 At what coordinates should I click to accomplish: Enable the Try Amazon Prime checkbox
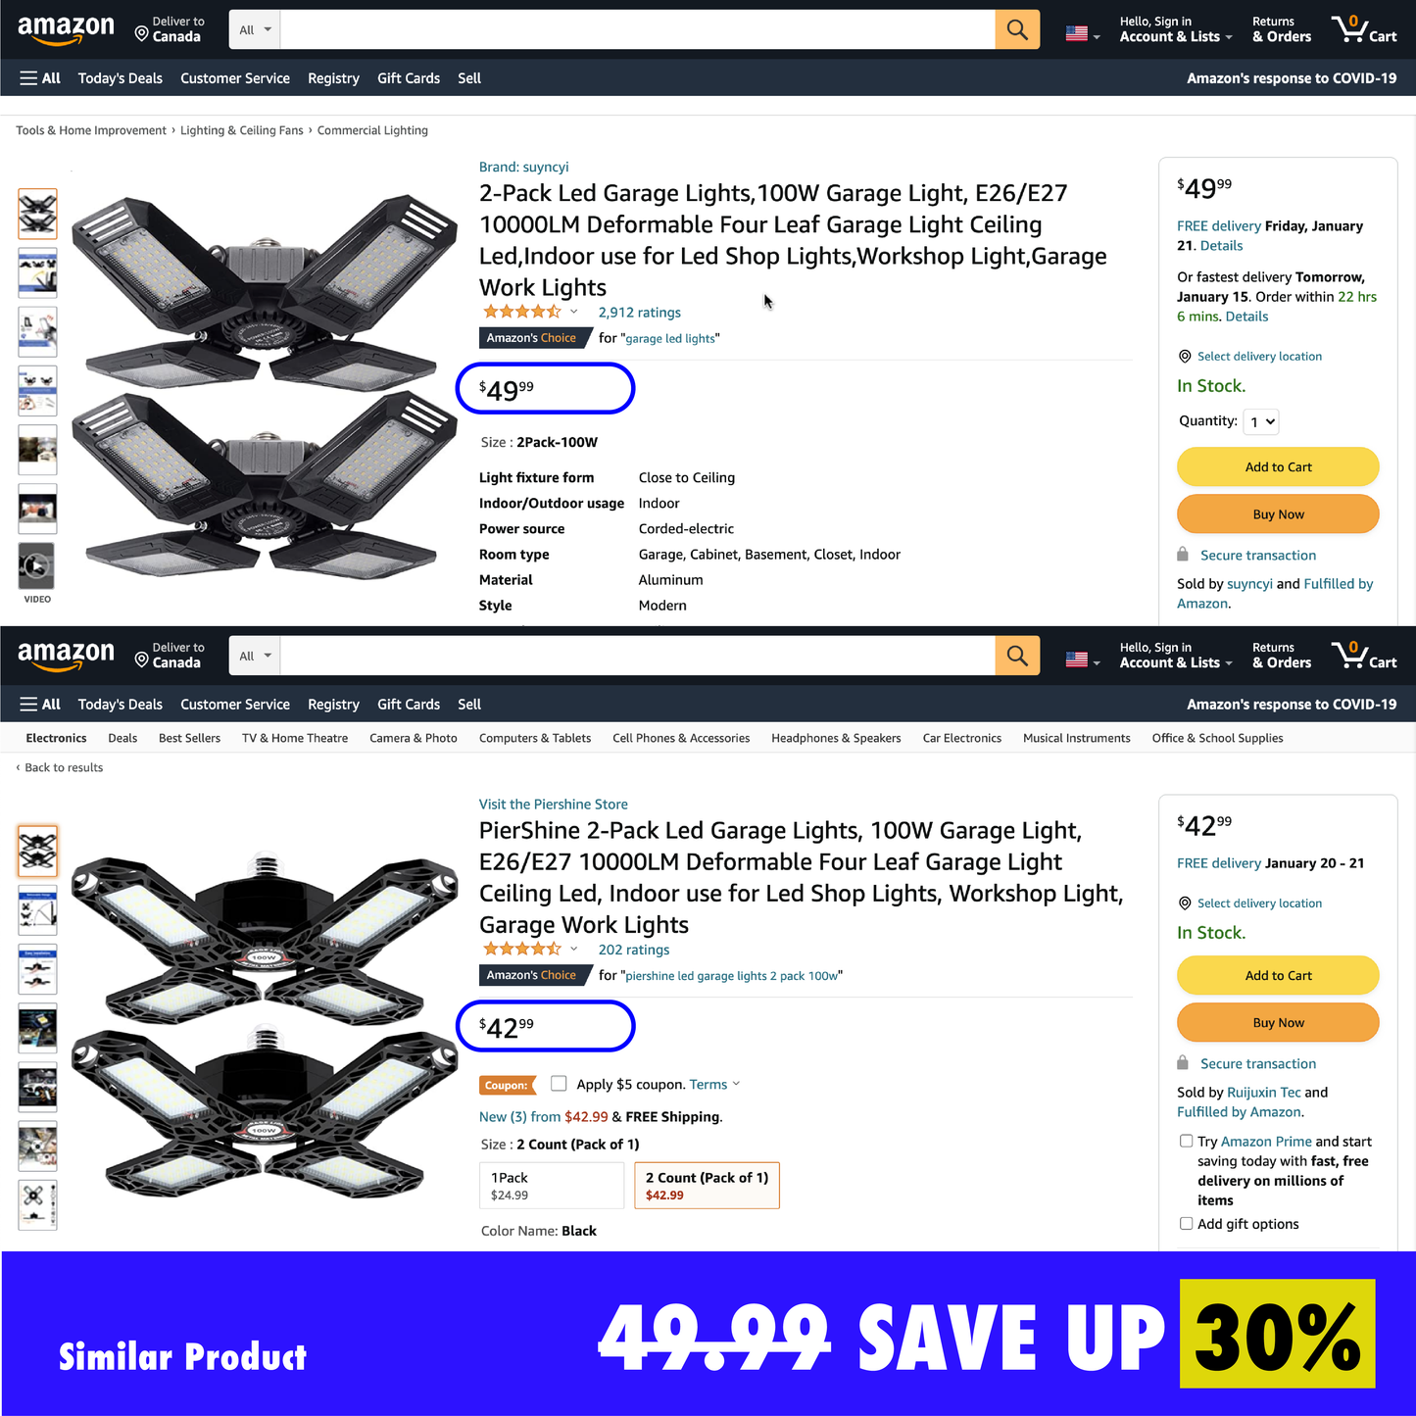tap(1187, 1141)
